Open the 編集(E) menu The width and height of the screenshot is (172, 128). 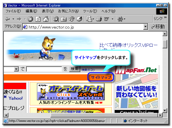pyautogui.click(x=31, y=11)
